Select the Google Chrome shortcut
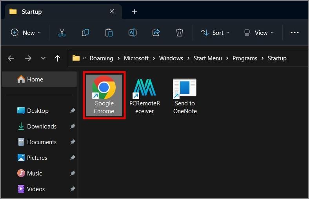Screen dimensions: 309x199 (x=104, y=95)
